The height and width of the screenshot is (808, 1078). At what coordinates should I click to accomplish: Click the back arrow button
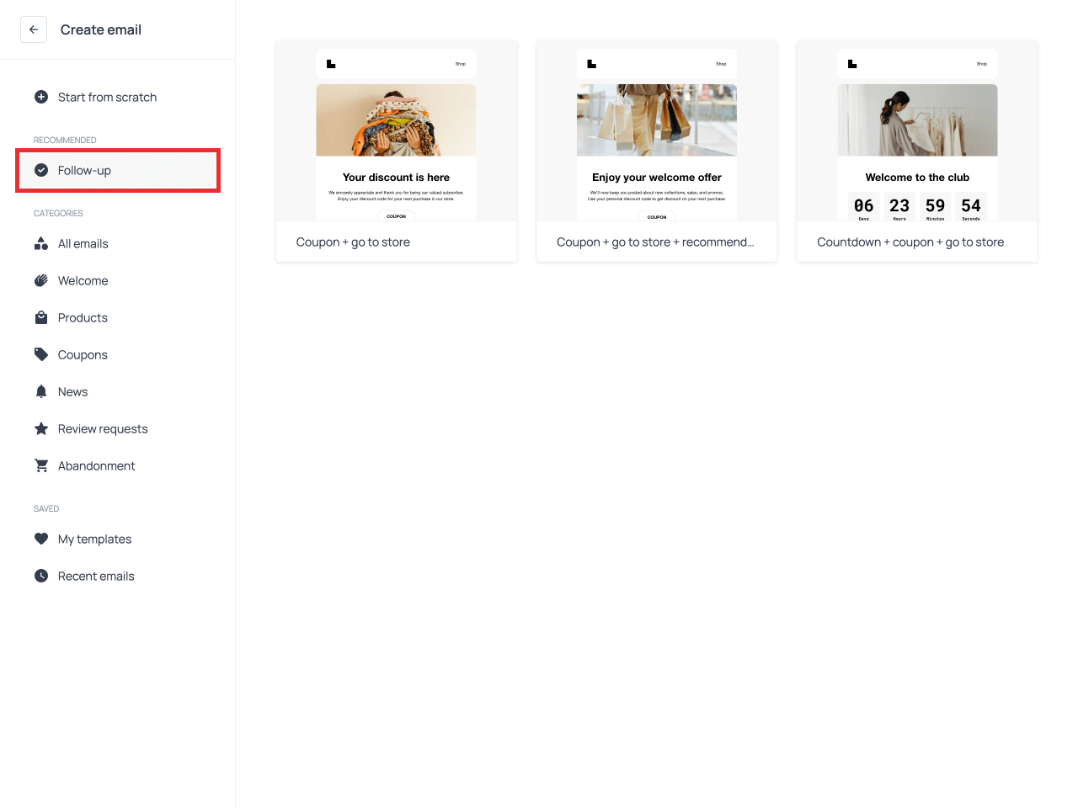[34, 29]
